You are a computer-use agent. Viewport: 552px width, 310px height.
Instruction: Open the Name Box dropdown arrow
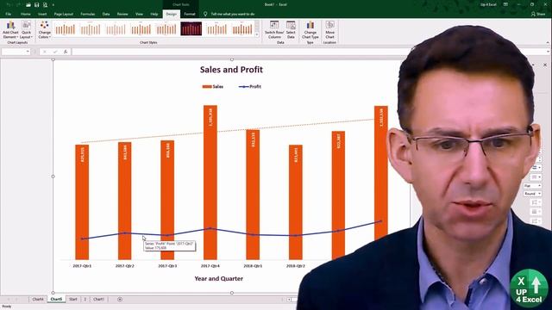point(28,52)
